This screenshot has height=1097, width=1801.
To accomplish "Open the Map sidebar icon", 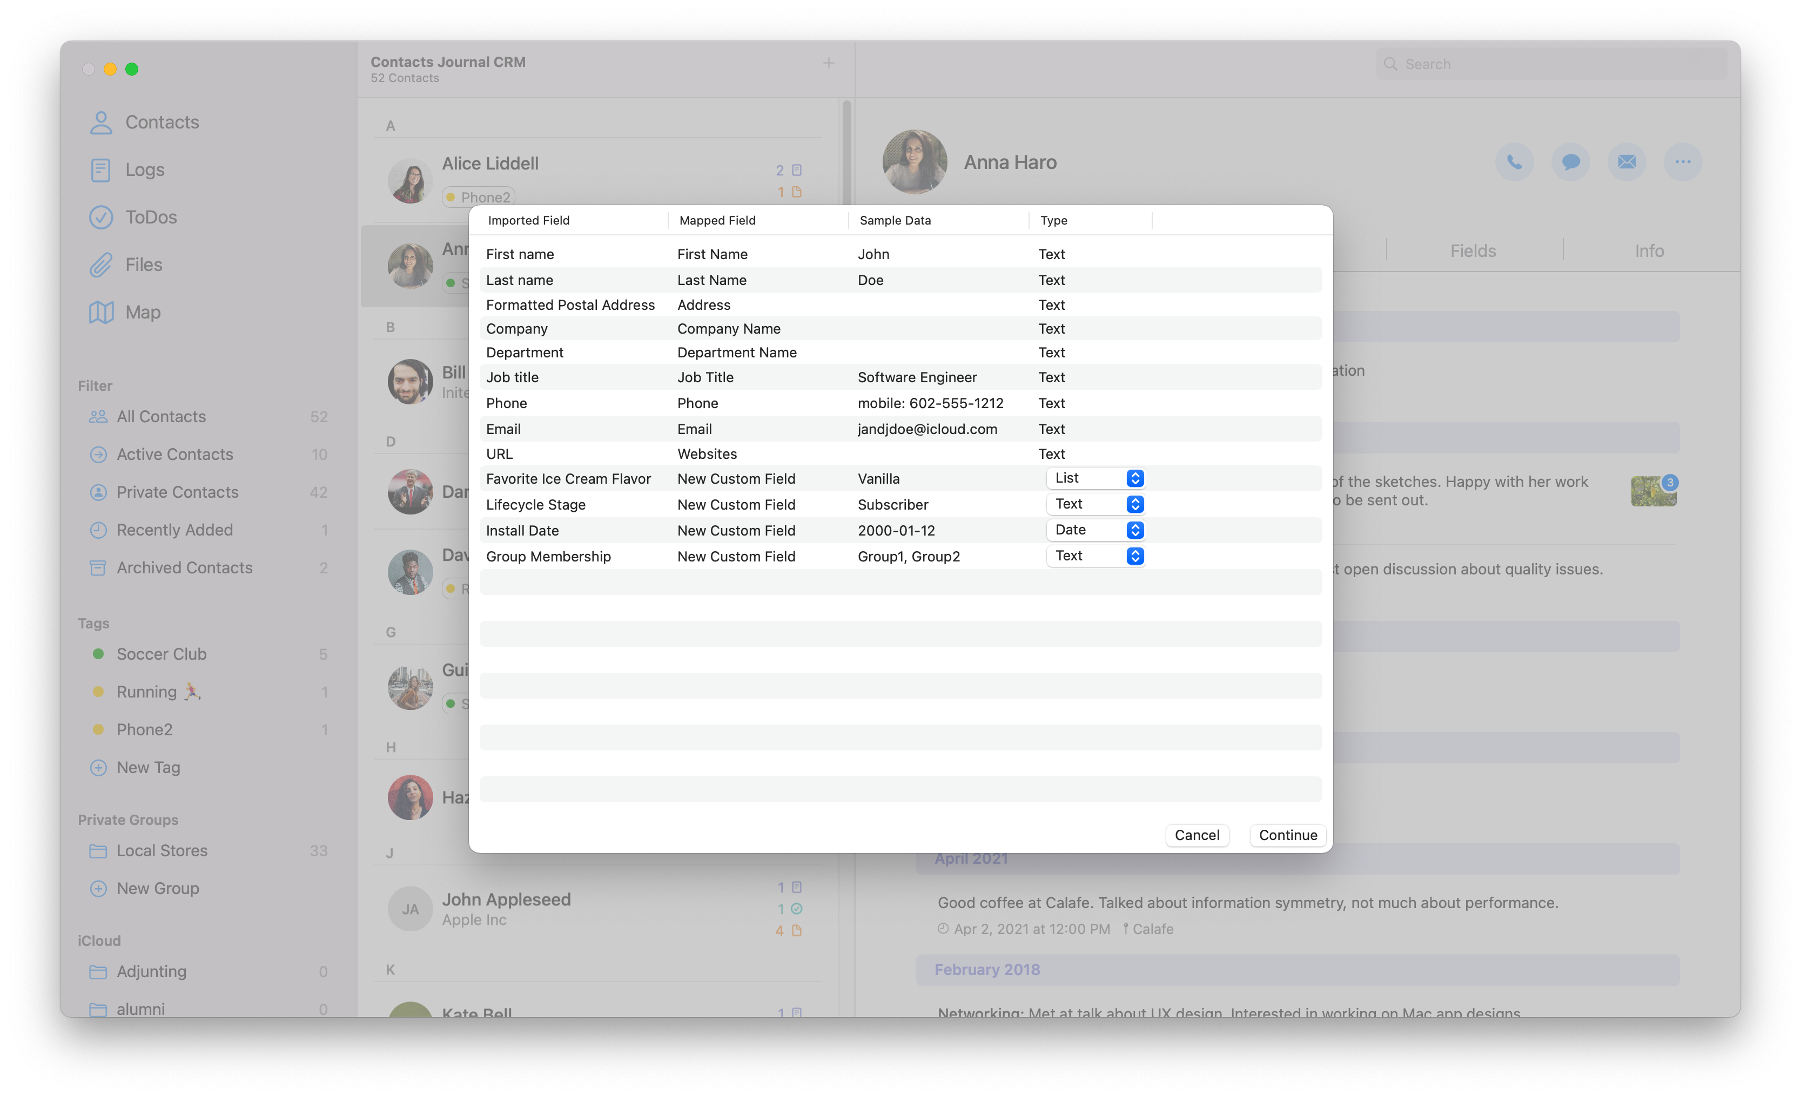I will (x=101, y=313).
